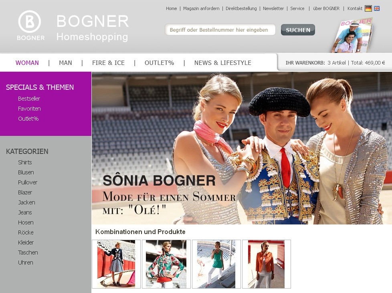Open the Bogner magazine cover image
The width and height of the screenshot is (392, 293).
(x=352, y=35)
